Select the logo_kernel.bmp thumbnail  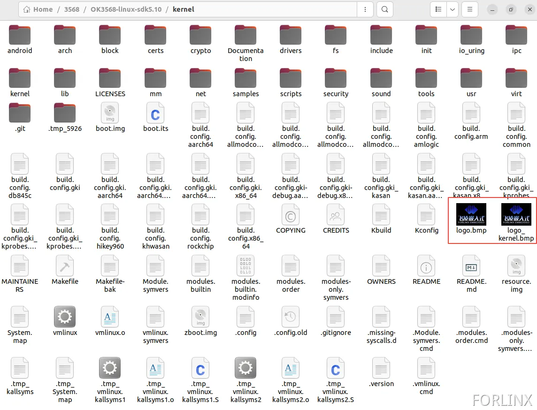pos(516,215)
